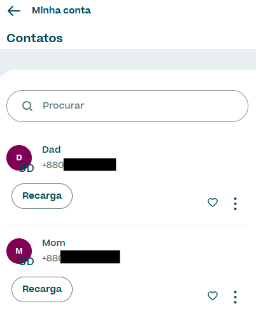Open Dad's three-dot options menu
Screen dimensions: 256x315
pos(235,204)
